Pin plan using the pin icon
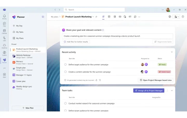 (96, 17)
